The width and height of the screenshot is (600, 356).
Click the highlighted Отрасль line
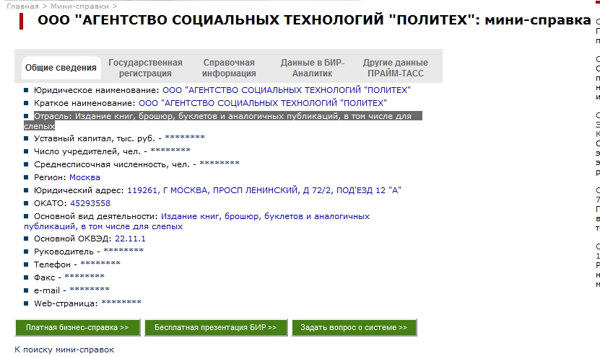coord(223,120)
